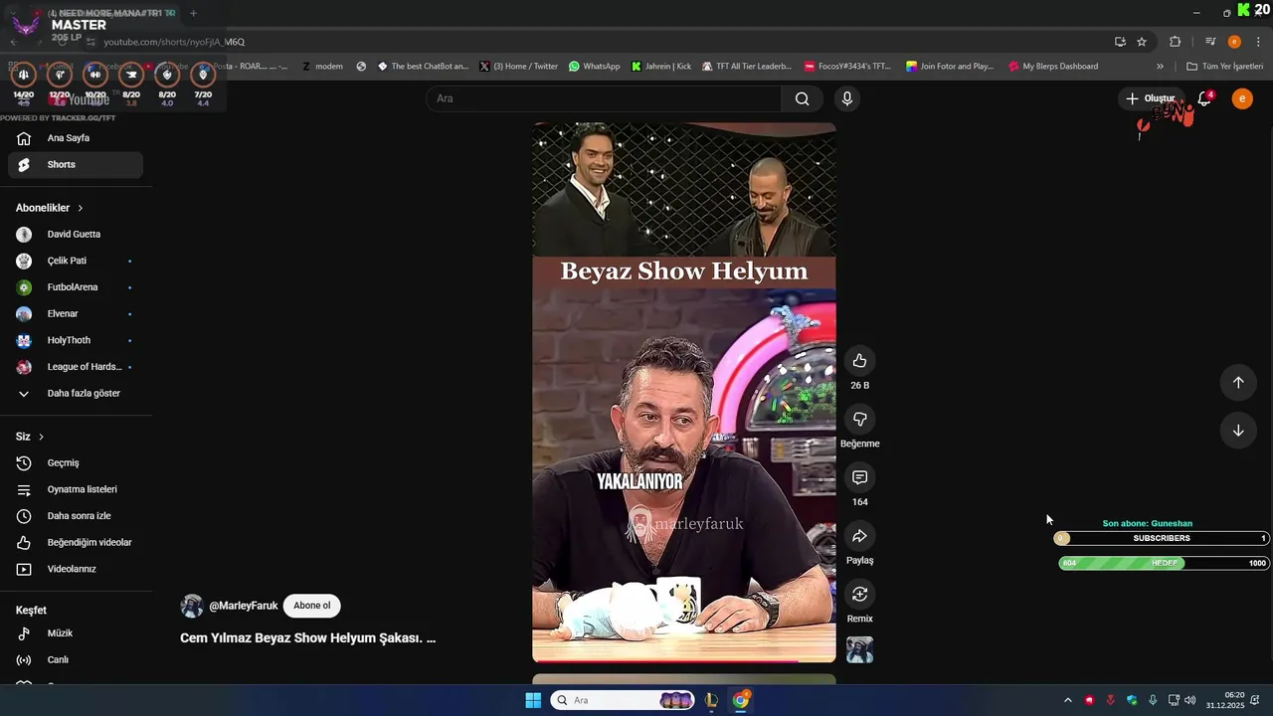1273x716 pixels.
Task: Open FutbolArena channel
Action: click(76, 287)
